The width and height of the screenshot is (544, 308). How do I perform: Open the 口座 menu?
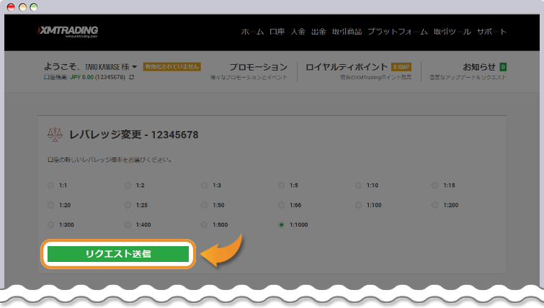click(277, 32)
